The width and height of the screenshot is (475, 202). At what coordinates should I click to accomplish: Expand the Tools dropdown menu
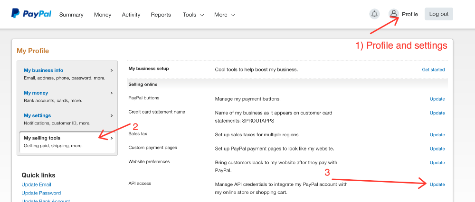[x=193, y=15]
